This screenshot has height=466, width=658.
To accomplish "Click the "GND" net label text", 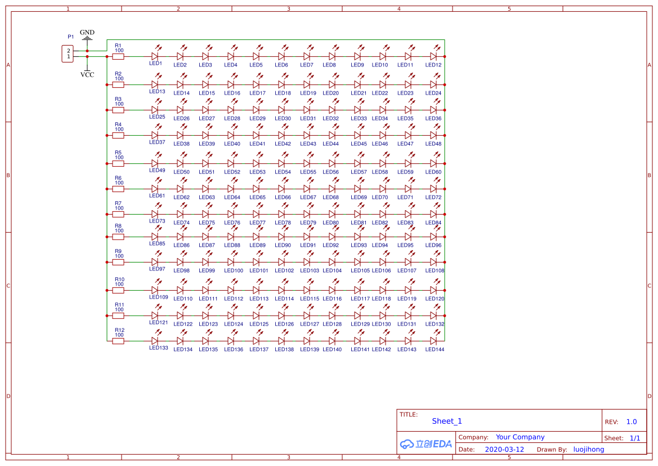I will click(x=87, y=32).
